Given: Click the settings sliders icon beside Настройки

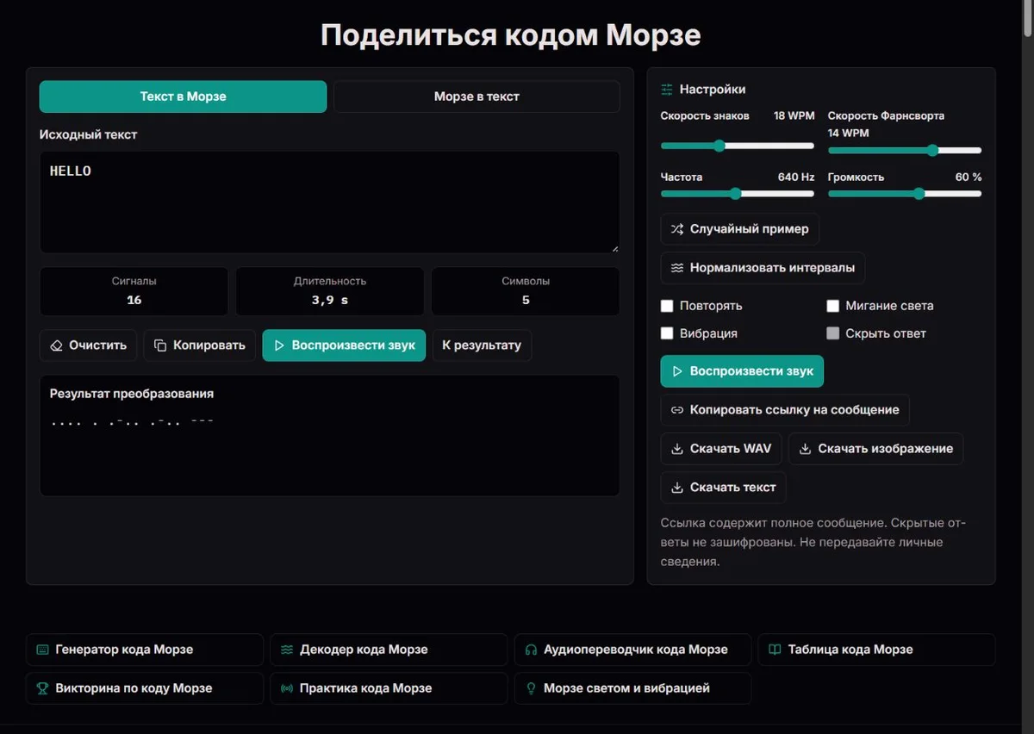Looking at the screenshot, I should 667,90.
